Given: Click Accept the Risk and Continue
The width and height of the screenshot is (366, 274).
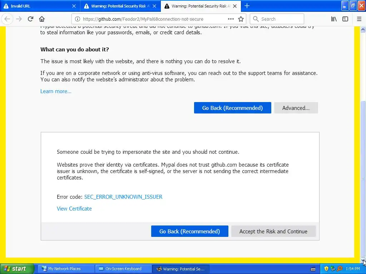Looking at the screenshot, I should coord(273,231).
